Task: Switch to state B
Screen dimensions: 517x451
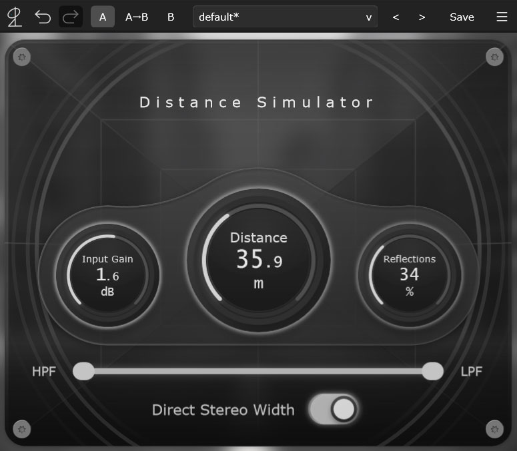Action: point(171,17)
